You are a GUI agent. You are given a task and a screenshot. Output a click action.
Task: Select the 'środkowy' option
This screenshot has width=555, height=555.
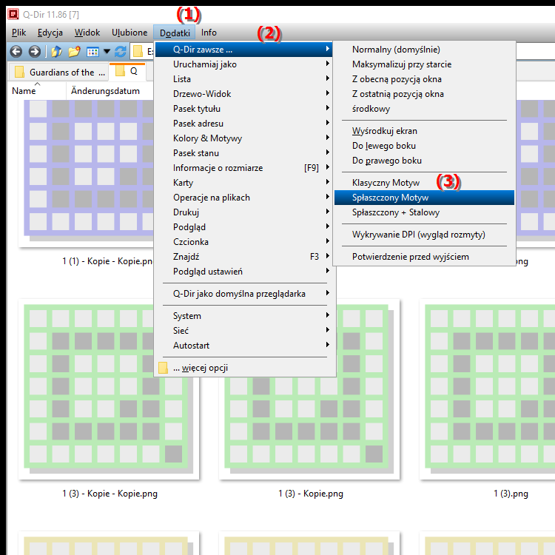(424, 109)
